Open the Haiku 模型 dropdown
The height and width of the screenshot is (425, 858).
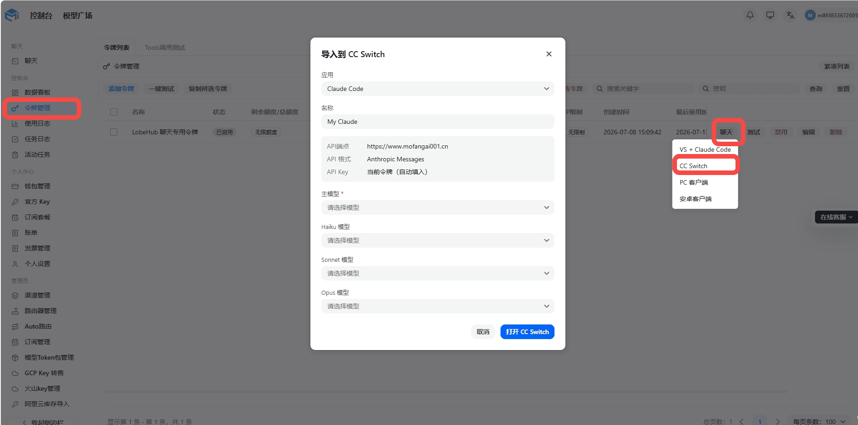coord(437,240)
